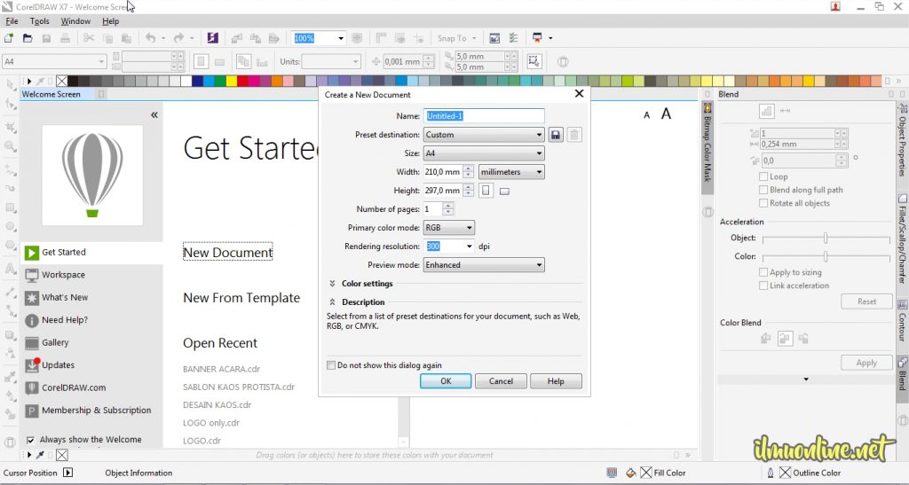Toggle Rotate all objects checkbox
Viewport: 909px width, 485px height.
(763, 203)
